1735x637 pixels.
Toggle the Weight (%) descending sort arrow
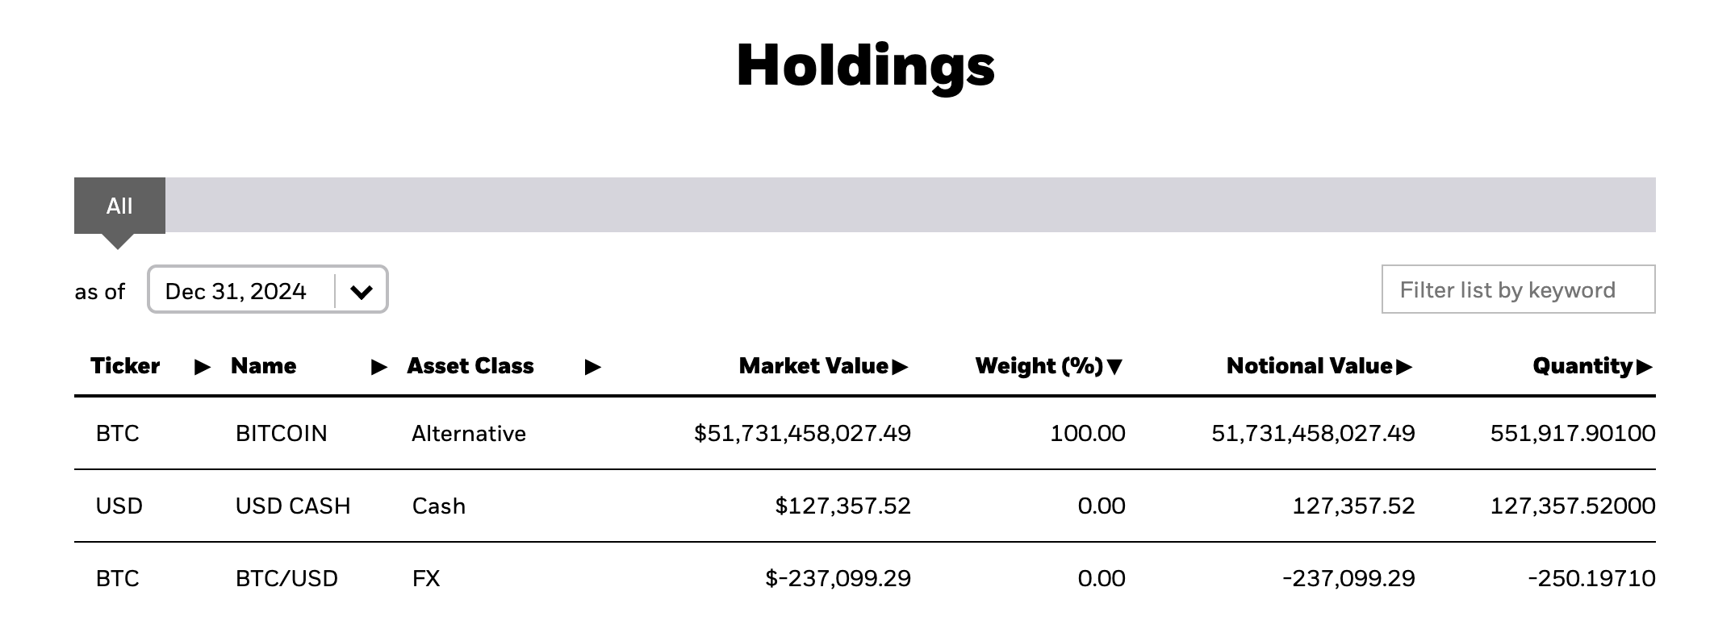(x=1114, y=367)
